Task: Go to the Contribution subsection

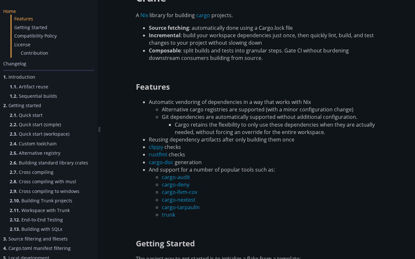Action: [x=34, y=53]
